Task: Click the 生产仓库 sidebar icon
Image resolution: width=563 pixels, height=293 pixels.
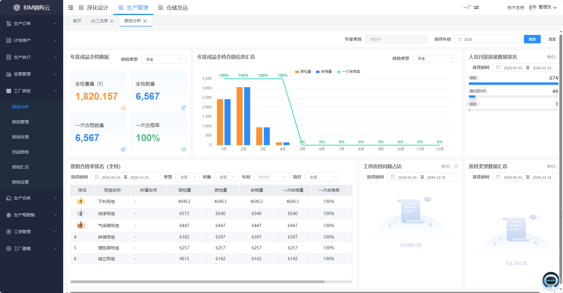Action: pos(9,198)
